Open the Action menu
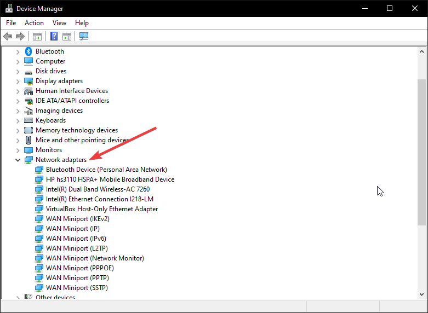The image size is (428, 313). point(34,23)
